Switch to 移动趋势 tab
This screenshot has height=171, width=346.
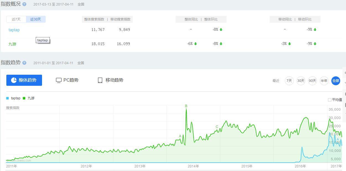pos(111,80)
